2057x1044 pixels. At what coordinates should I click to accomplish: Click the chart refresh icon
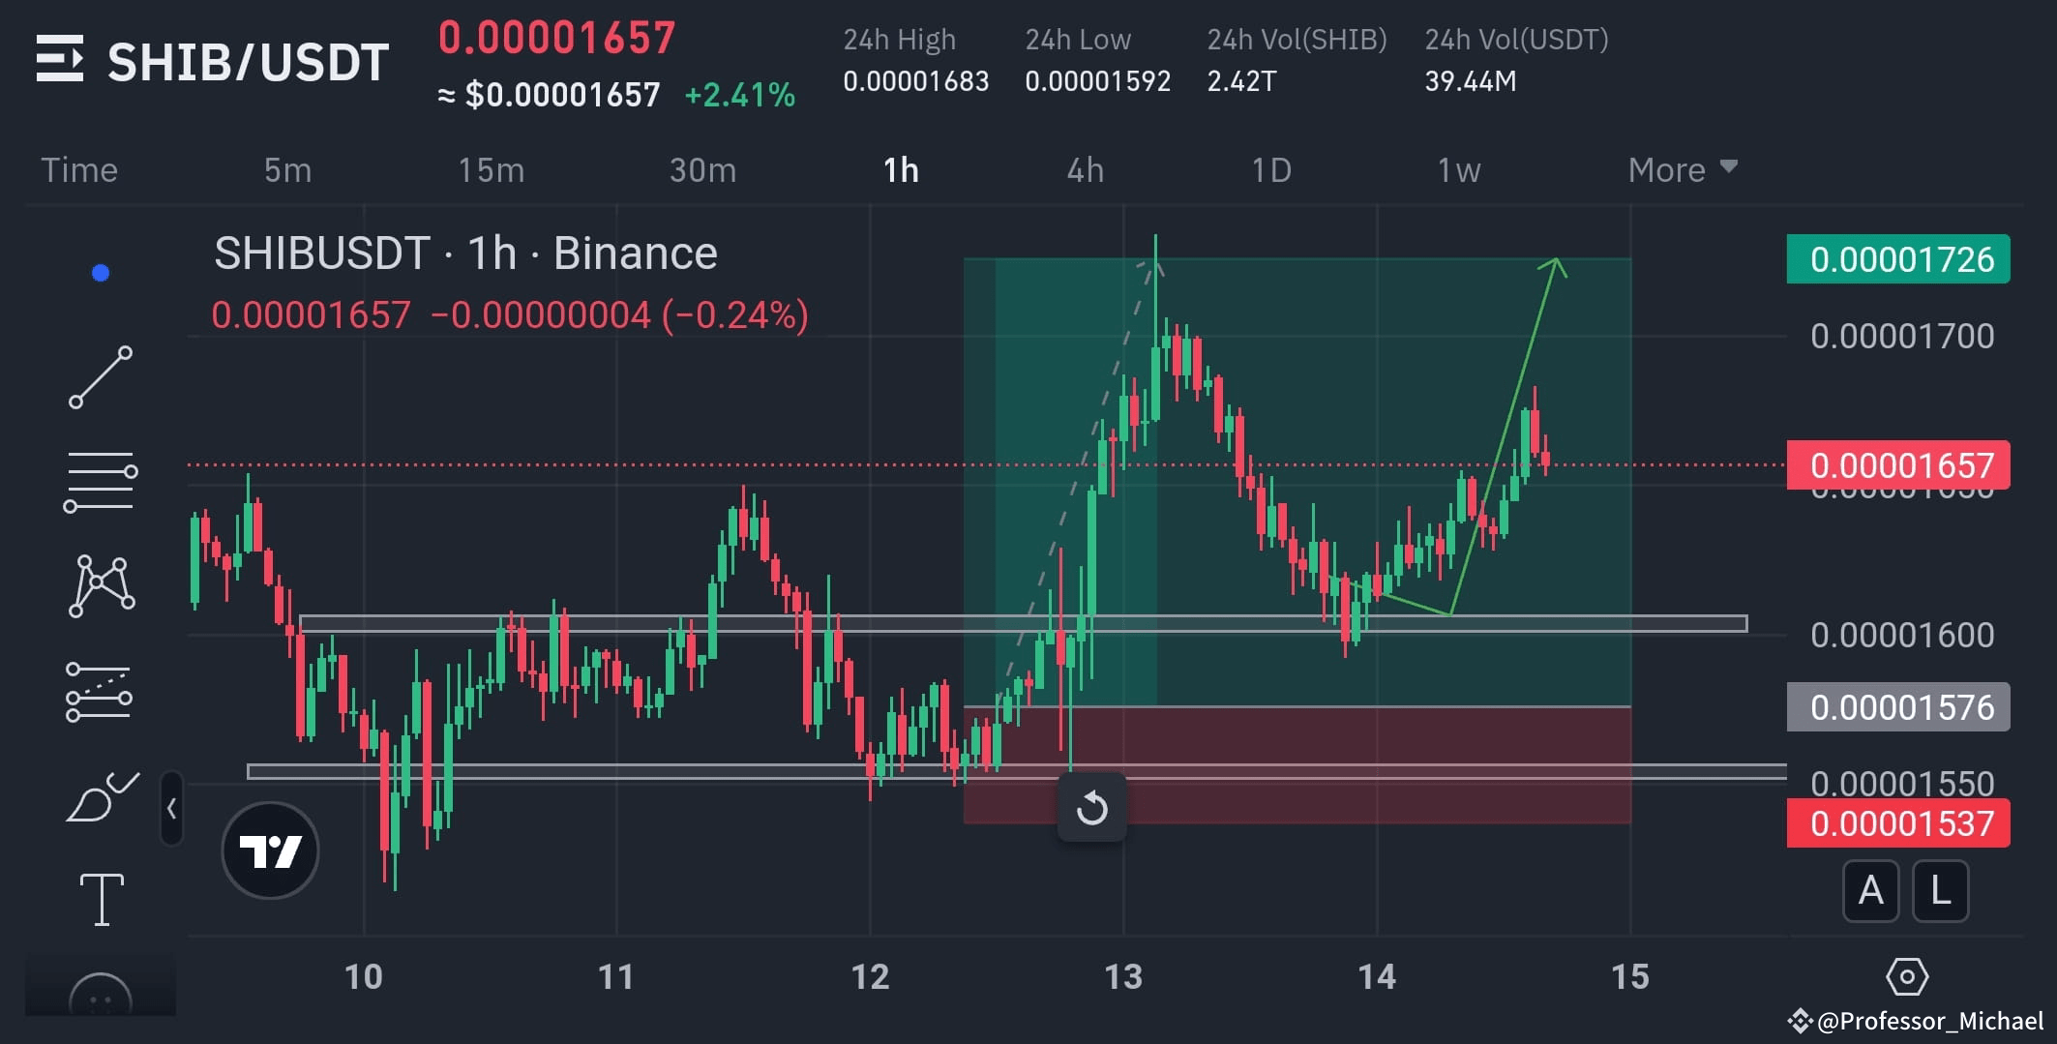point(1092,809)
